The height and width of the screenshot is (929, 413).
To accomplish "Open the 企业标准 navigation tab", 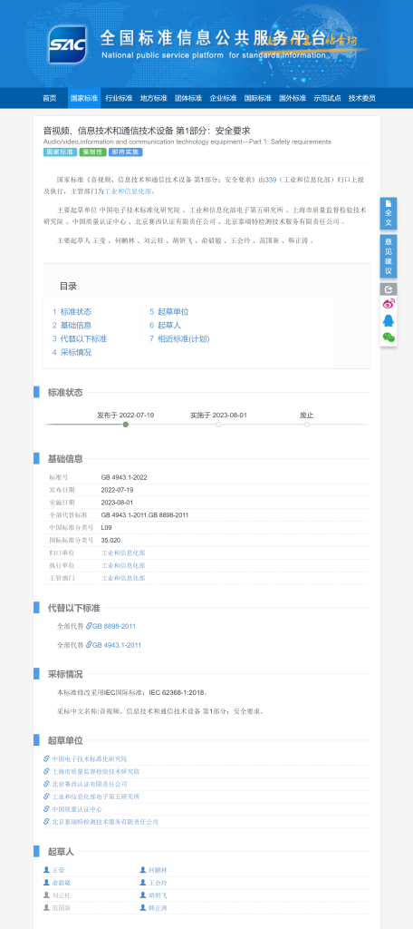I will [223, 98].
